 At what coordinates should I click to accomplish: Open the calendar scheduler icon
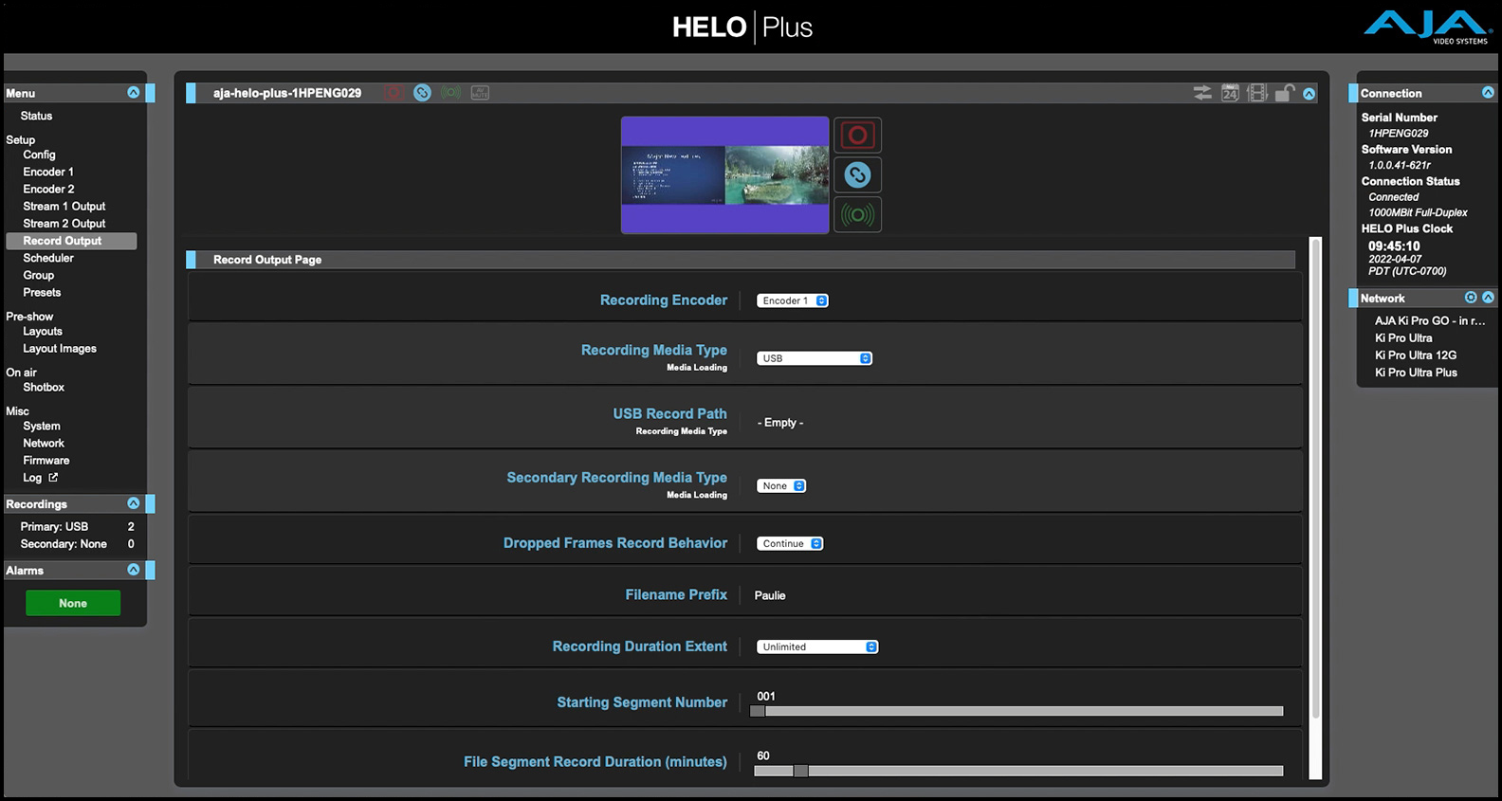(1230, 93)
